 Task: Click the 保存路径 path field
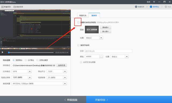(34, 65)
